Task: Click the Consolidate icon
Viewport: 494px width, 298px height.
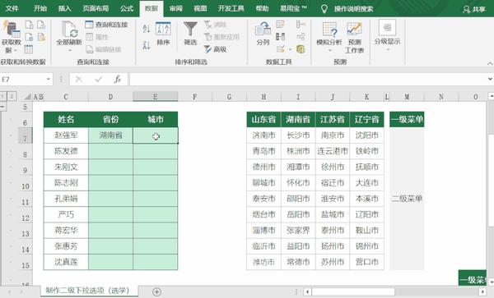Action: click(301, 25)
